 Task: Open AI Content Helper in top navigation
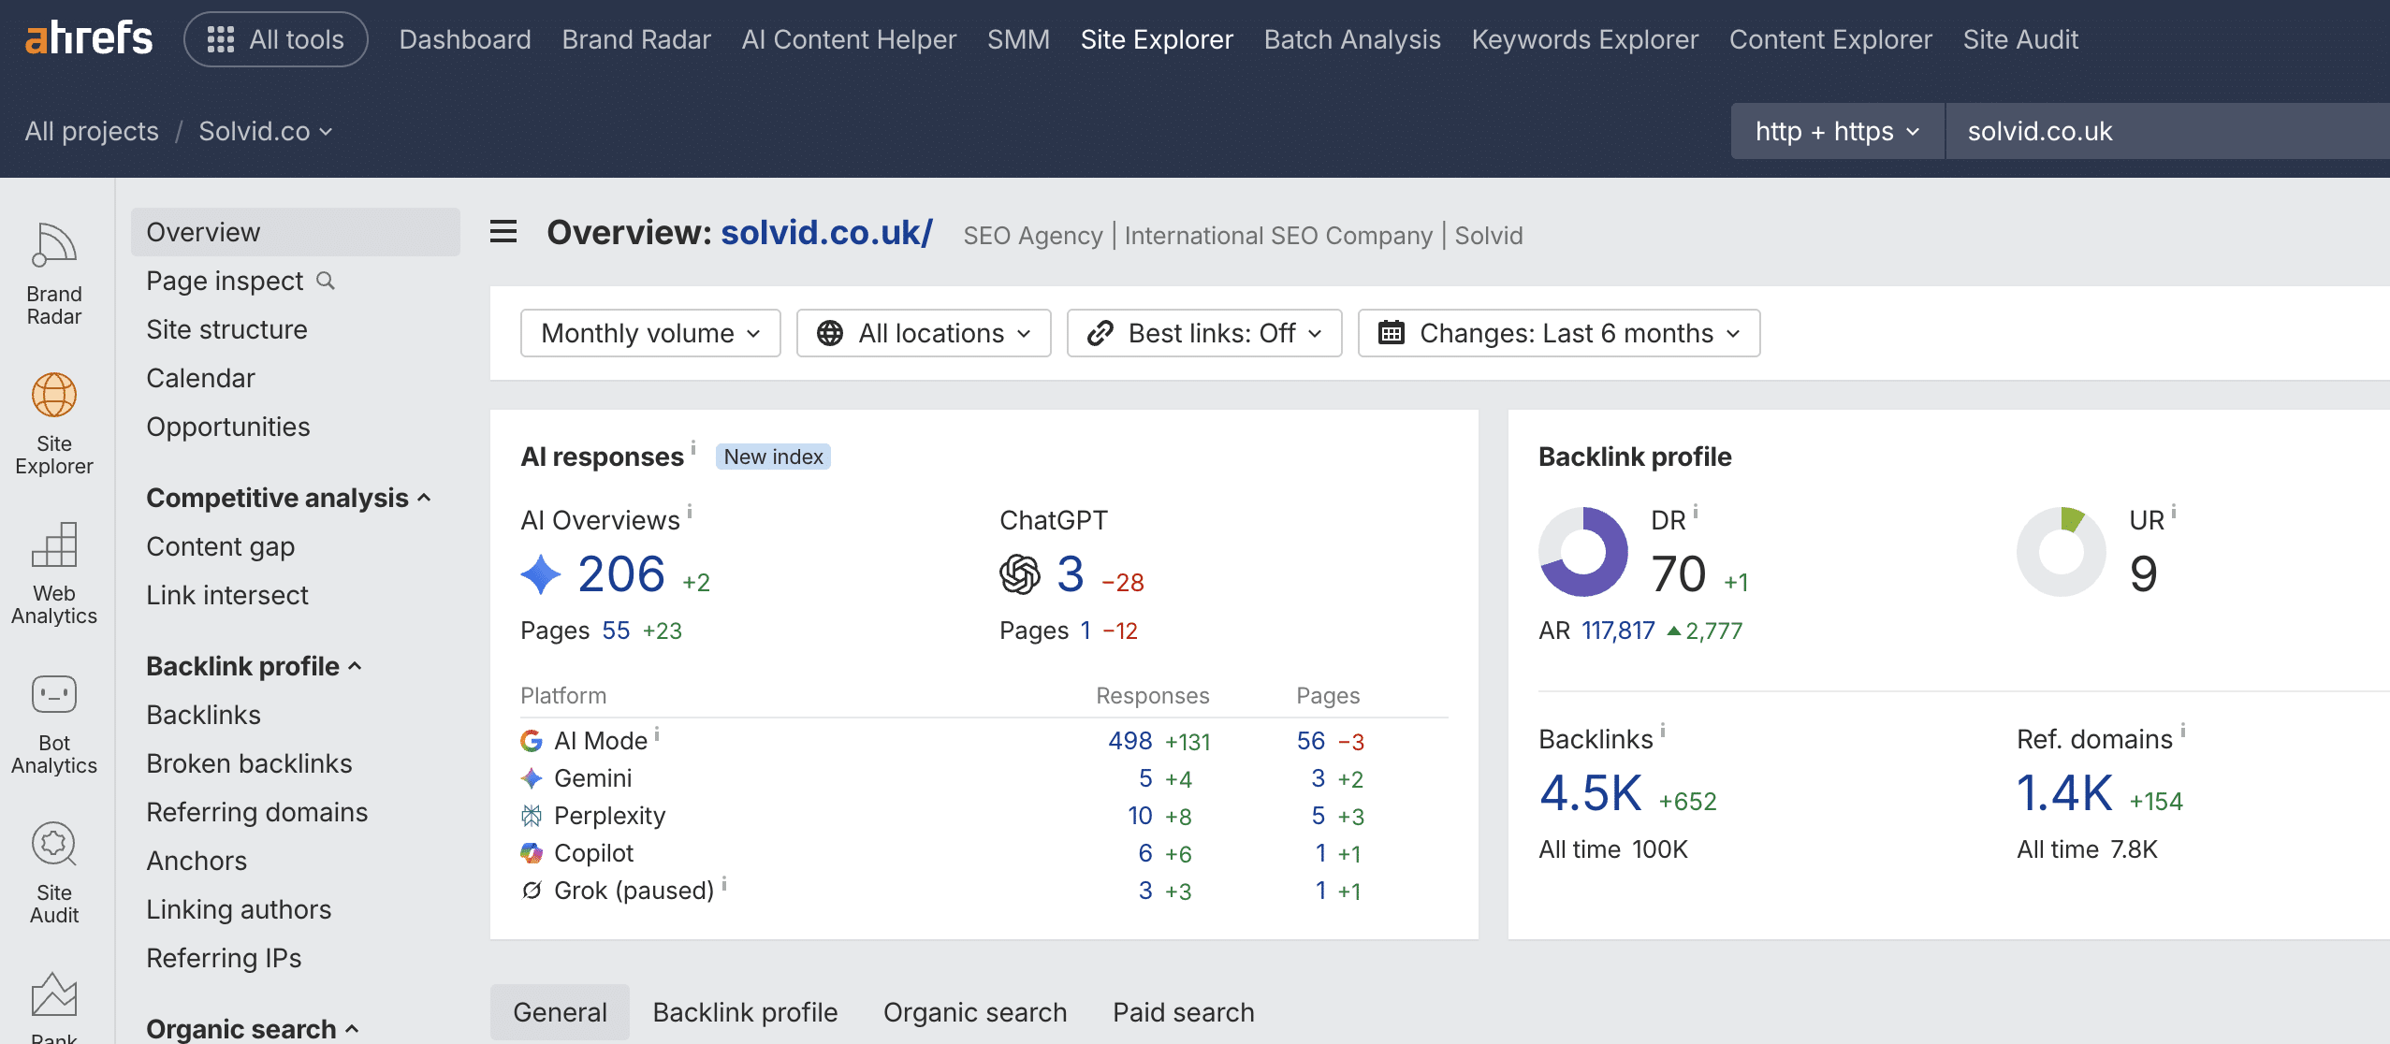tap(849, 39)
